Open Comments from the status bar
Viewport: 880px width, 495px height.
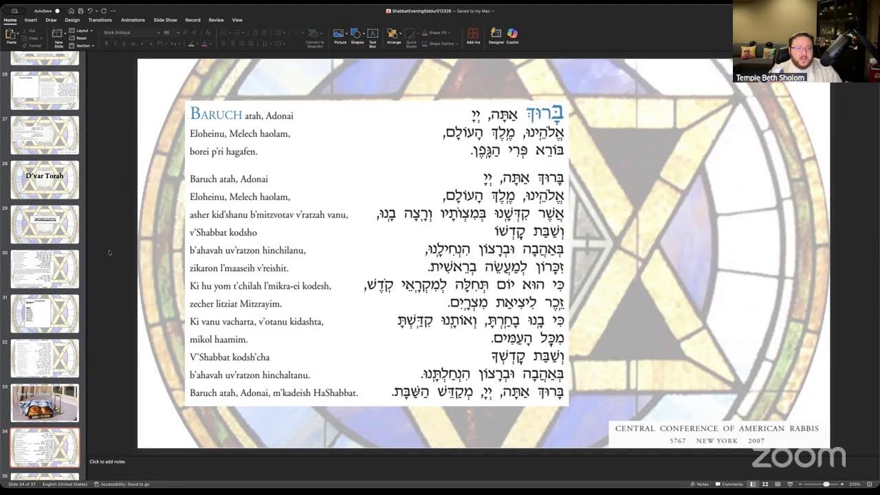coord(729,484)
